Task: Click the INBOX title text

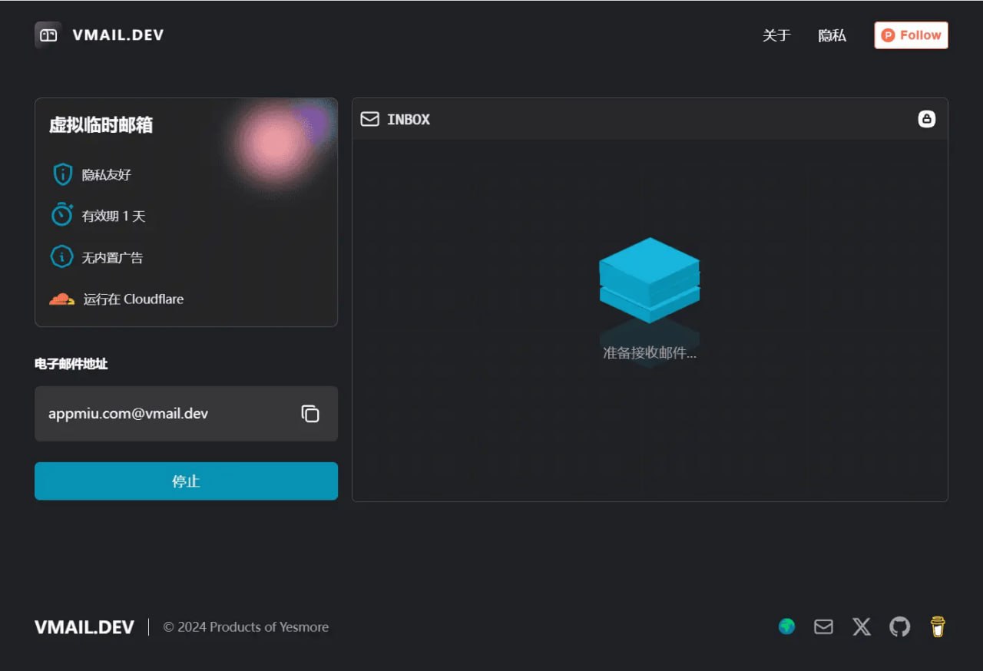Action: click(409, 120)
